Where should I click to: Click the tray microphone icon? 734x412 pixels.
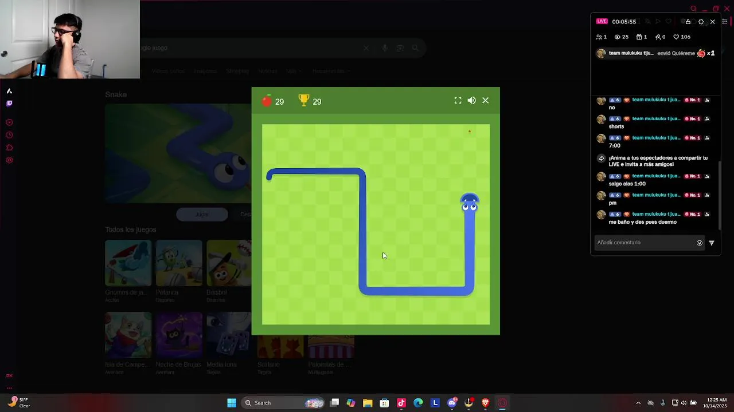point(663,403)
